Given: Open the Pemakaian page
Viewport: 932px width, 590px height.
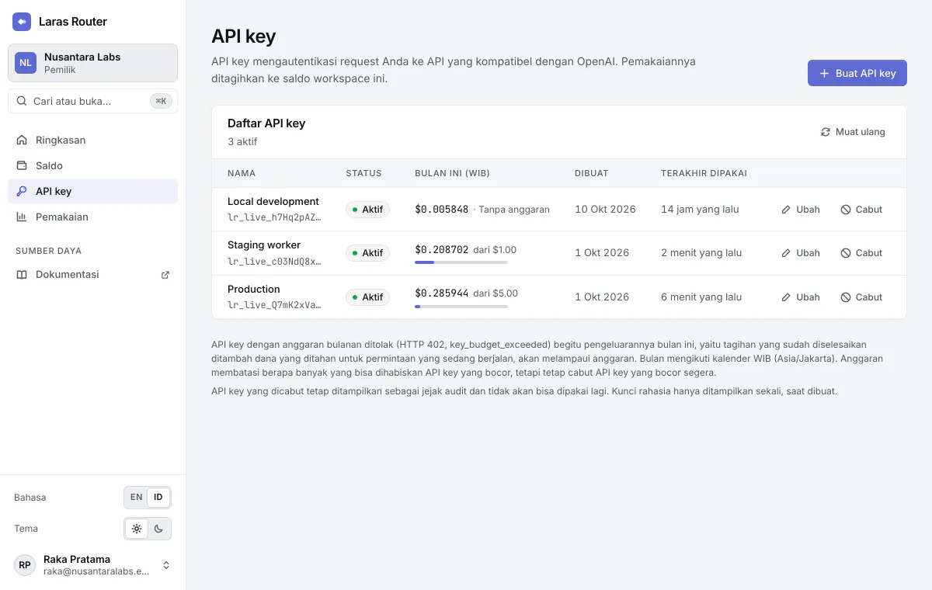Looking at the screenshot, I should 92,217.
